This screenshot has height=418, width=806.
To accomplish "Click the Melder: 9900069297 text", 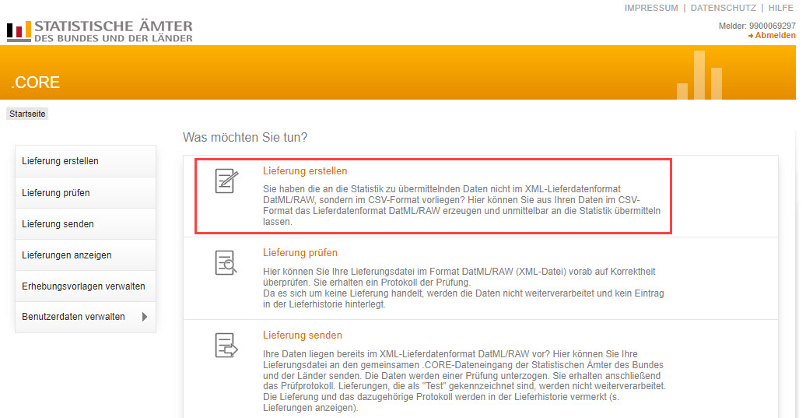I will (x=757, y=26).
